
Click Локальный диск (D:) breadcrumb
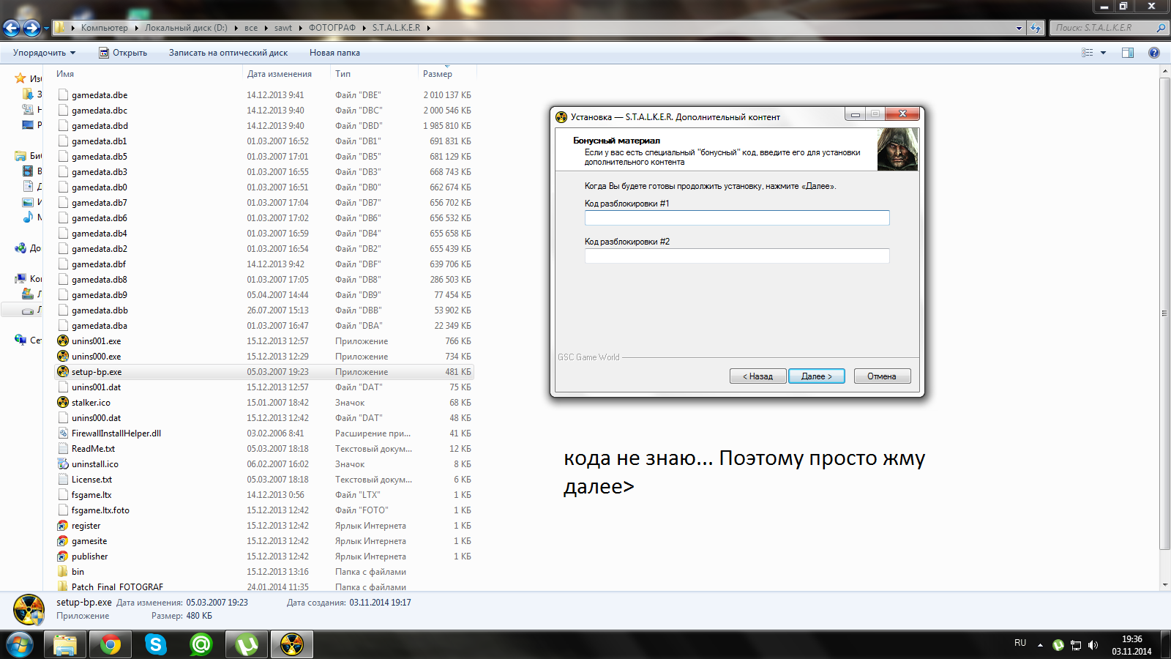186,28
